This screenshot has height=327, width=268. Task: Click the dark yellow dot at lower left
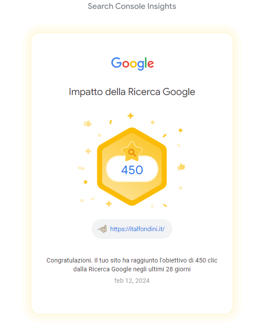click(85, 182)
